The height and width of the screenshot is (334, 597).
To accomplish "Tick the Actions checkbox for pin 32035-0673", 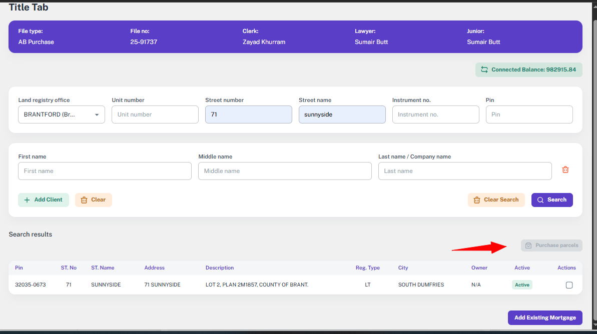I will [x=569, y=285].
